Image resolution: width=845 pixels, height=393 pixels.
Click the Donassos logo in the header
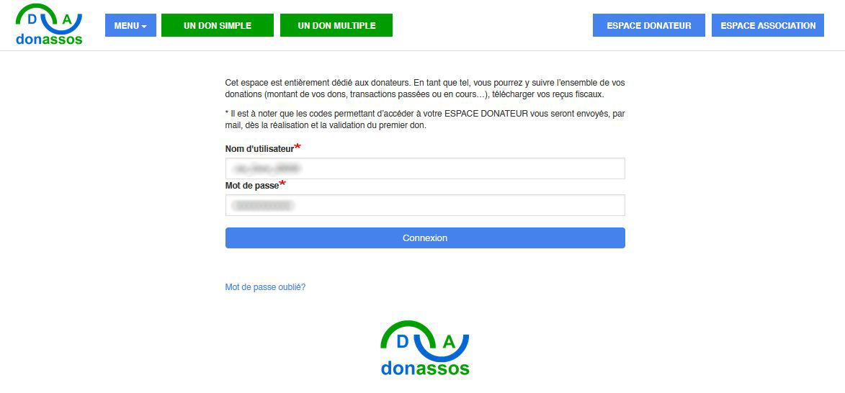tap(49, 25)
